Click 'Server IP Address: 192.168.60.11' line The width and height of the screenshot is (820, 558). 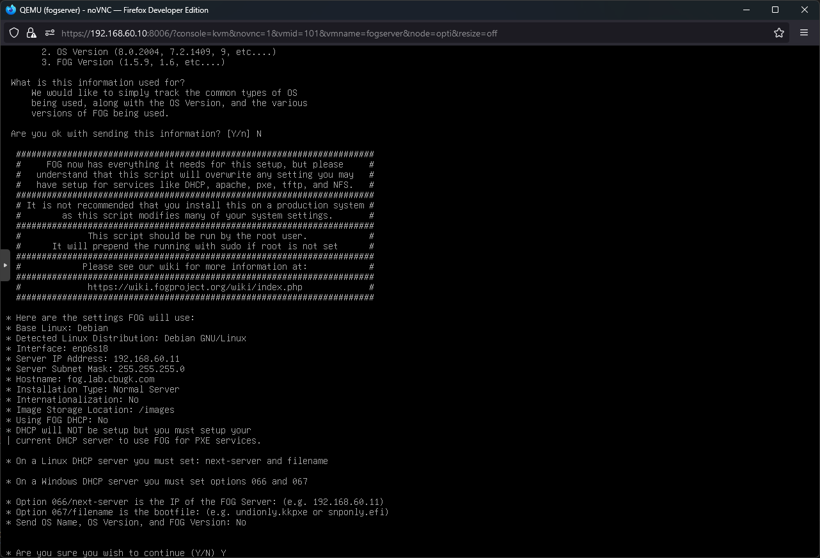click(x=93, y=359)
